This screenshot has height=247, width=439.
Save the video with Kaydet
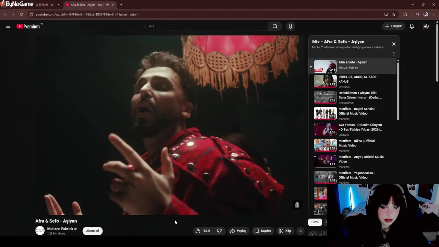point(263,231)
